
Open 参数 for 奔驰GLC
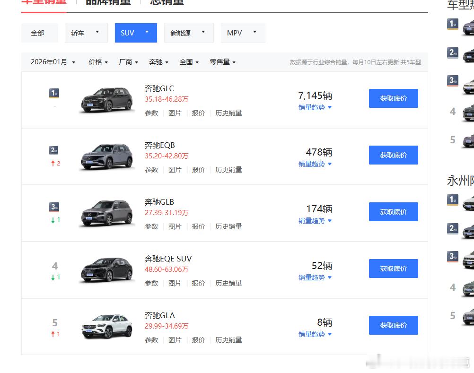(x=151, y=113)
